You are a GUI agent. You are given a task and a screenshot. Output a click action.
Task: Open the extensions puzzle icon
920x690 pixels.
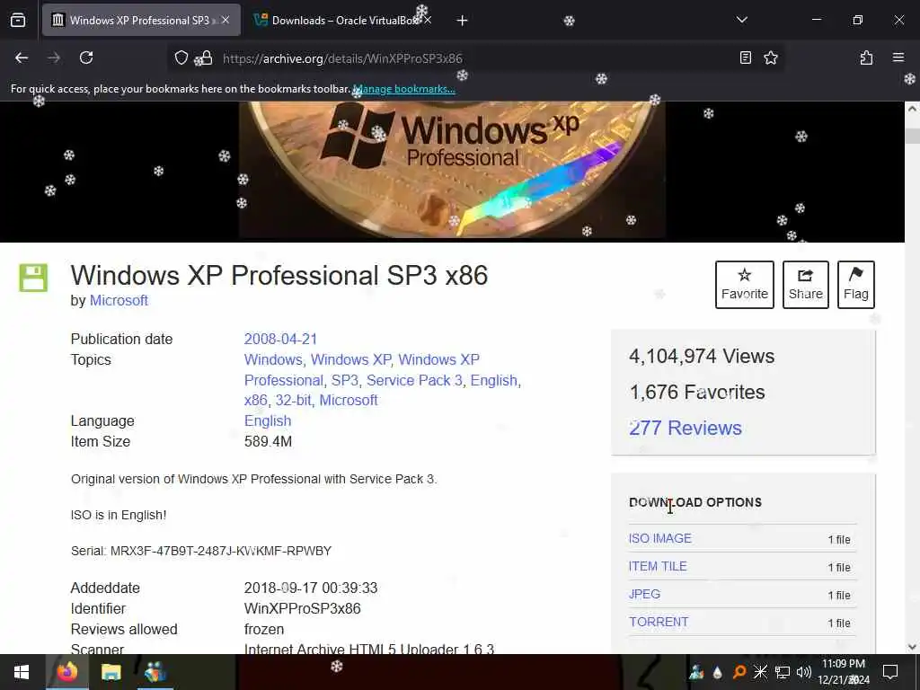point(866,57)
